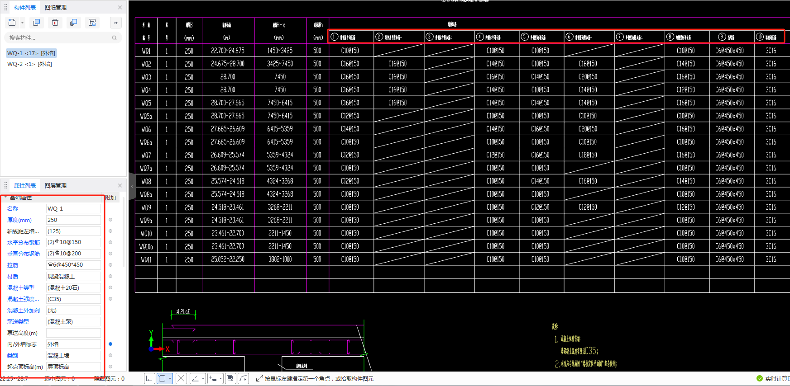The width and height of the screenshot is (790, 386).
Task: Toggle the 材质 additional radio
Action: (x=110, y=277)
